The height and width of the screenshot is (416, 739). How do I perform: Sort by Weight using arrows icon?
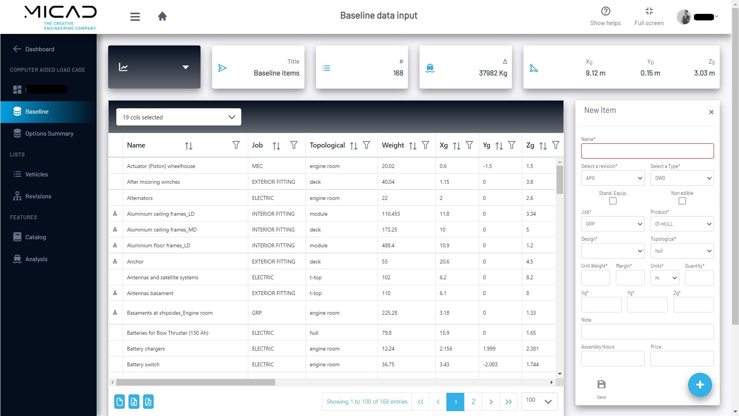pos(413,146)
